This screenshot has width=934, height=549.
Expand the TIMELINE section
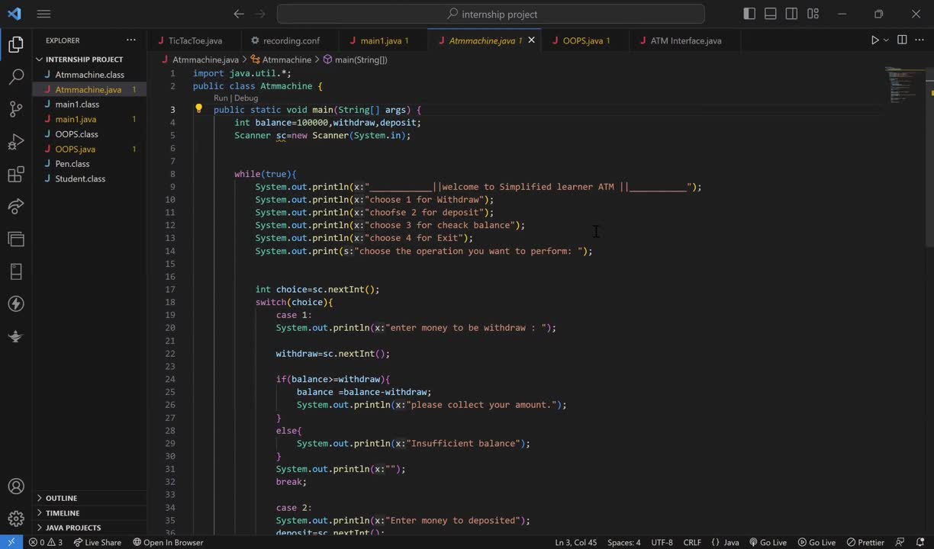62,513
